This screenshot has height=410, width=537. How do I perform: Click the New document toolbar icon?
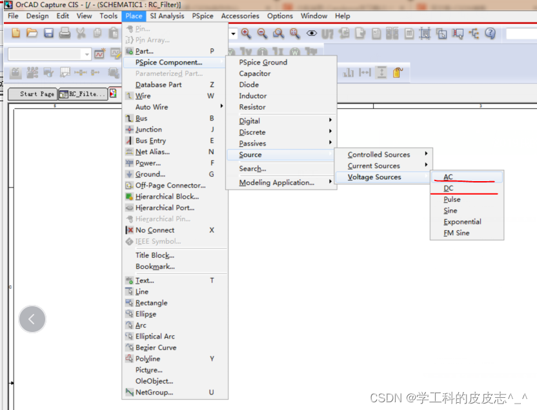tap(15, 33)
